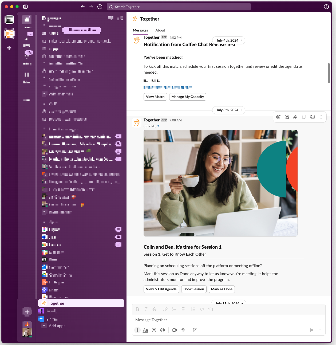Insert inline code formatting
336x345 pixels.
(x=202, y=309)
